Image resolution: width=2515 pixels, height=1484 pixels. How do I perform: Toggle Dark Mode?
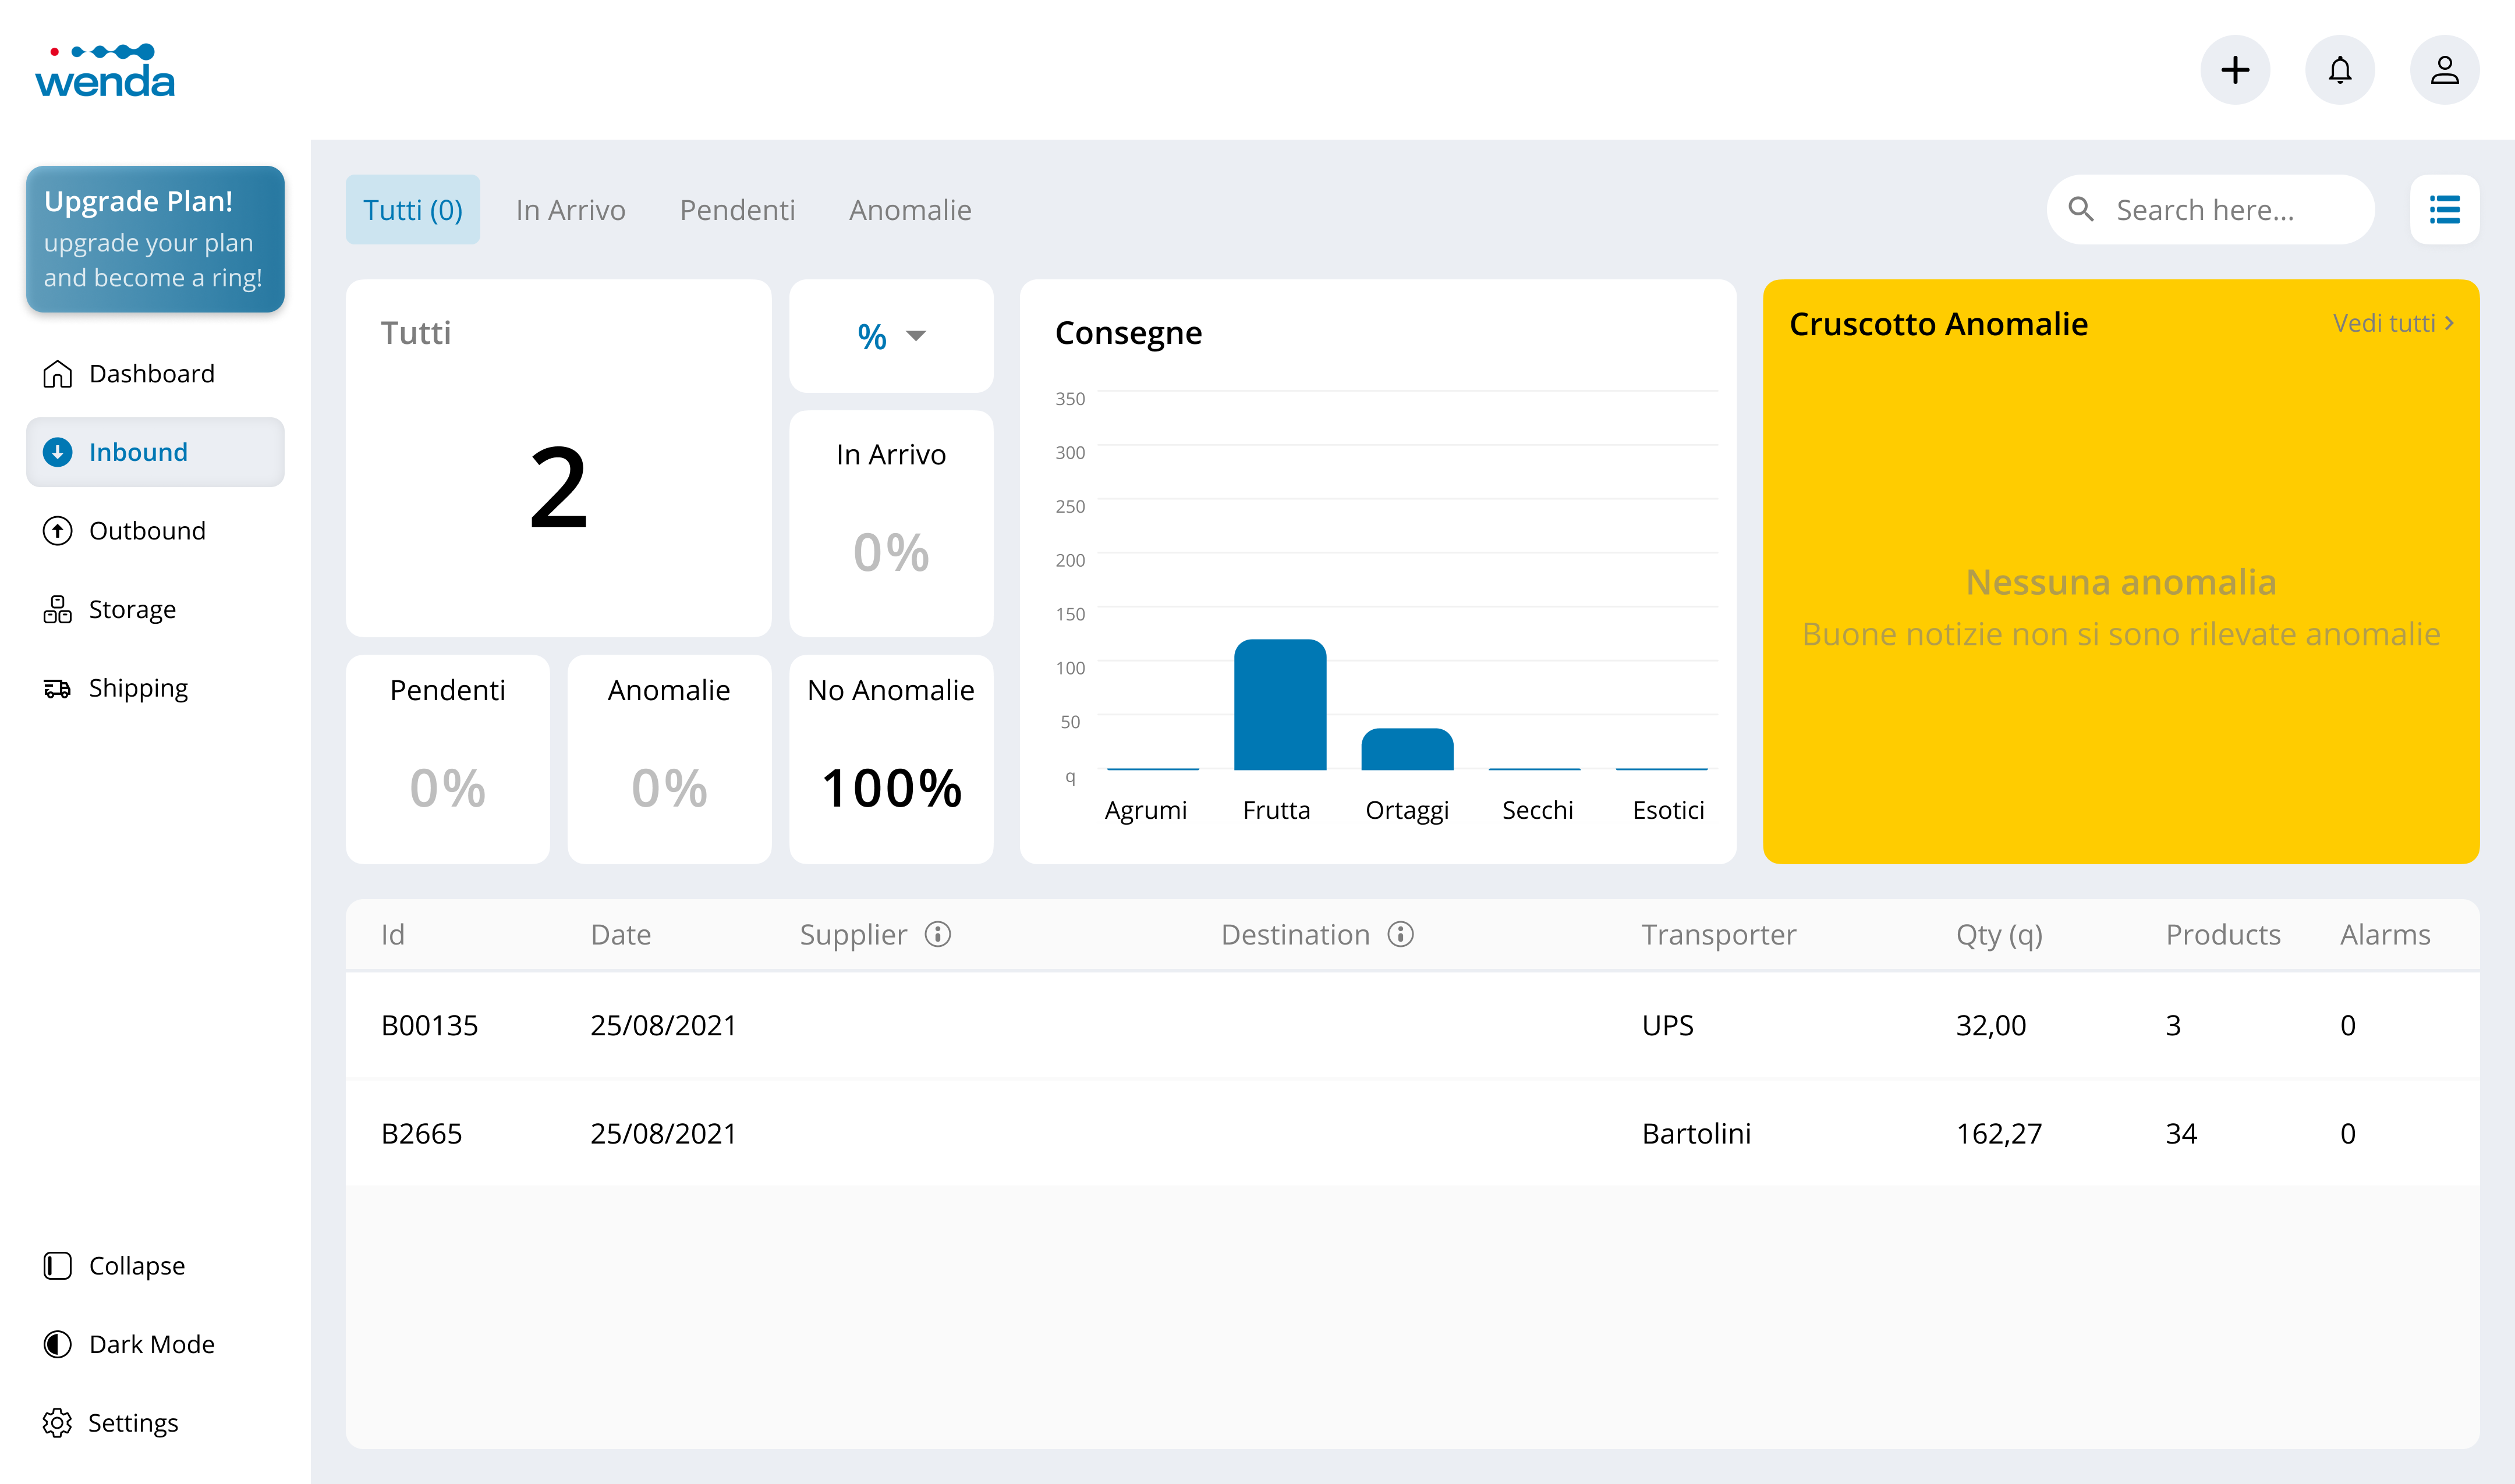click(x=128, y=1344)
